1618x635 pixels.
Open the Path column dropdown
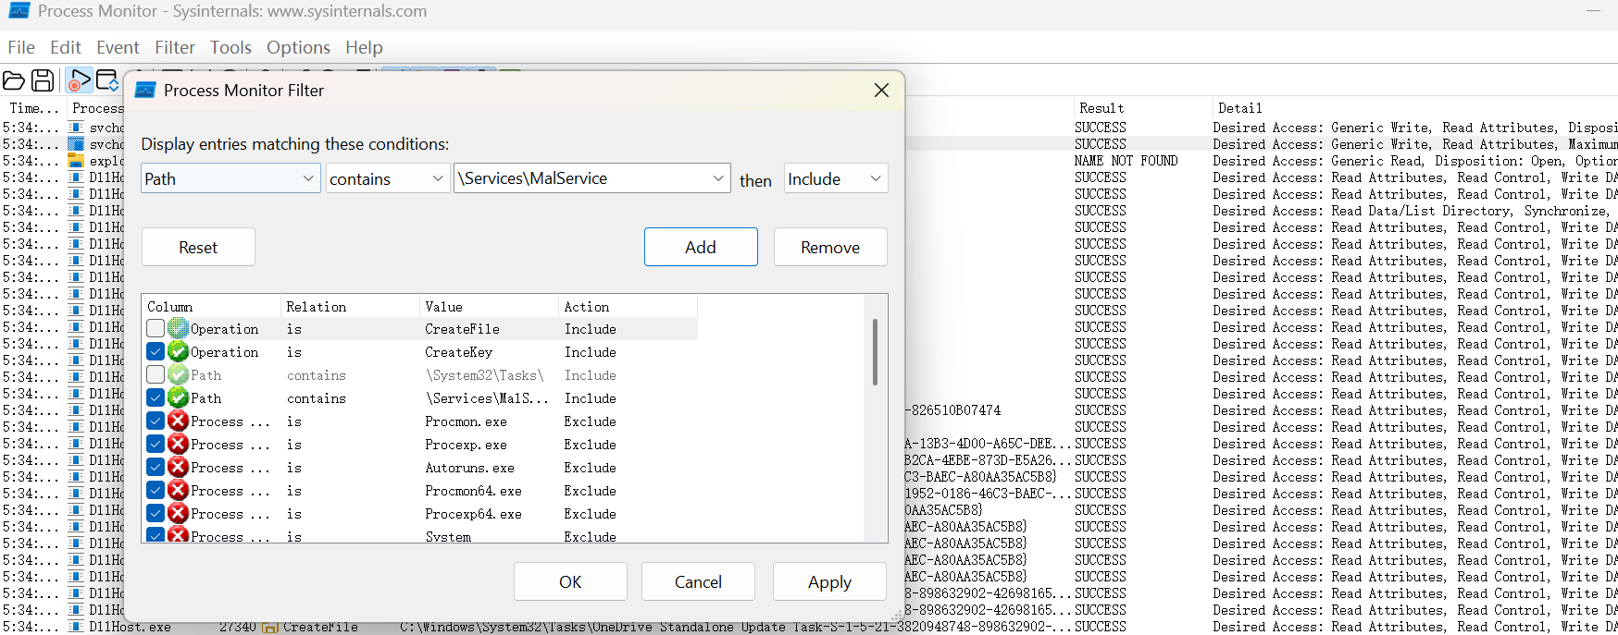coord(230,178)
